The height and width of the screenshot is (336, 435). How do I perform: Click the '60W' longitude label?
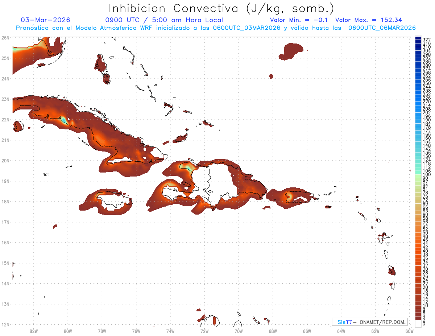coord(410,331)
